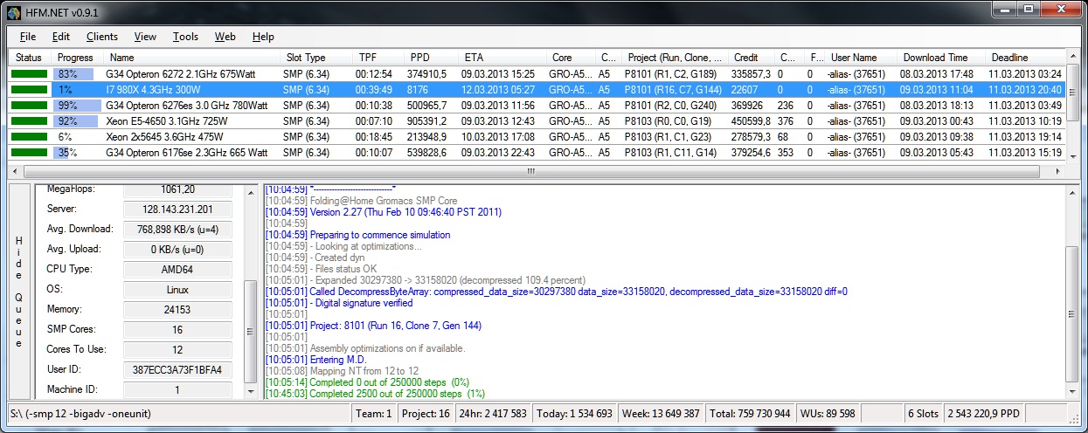Sort by Status column header
This screenshot has height=433, width=1088.
pos(30,58)
